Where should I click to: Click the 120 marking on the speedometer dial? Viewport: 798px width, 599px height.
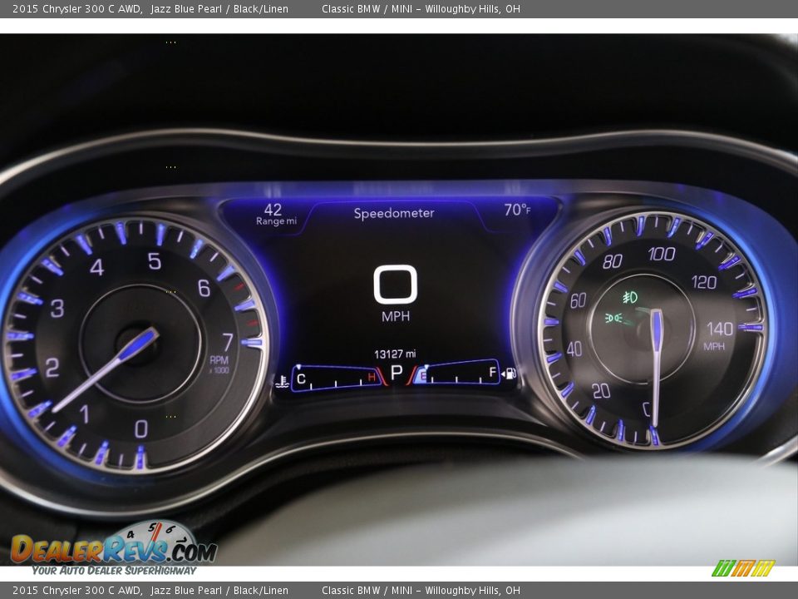[704, 282]
